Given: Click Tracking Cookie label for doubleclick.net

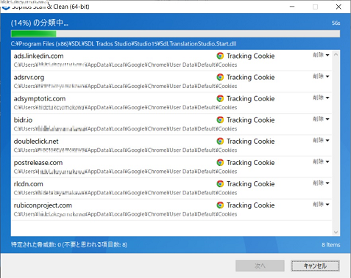Looking at the screenshot, I should (250, 141).
